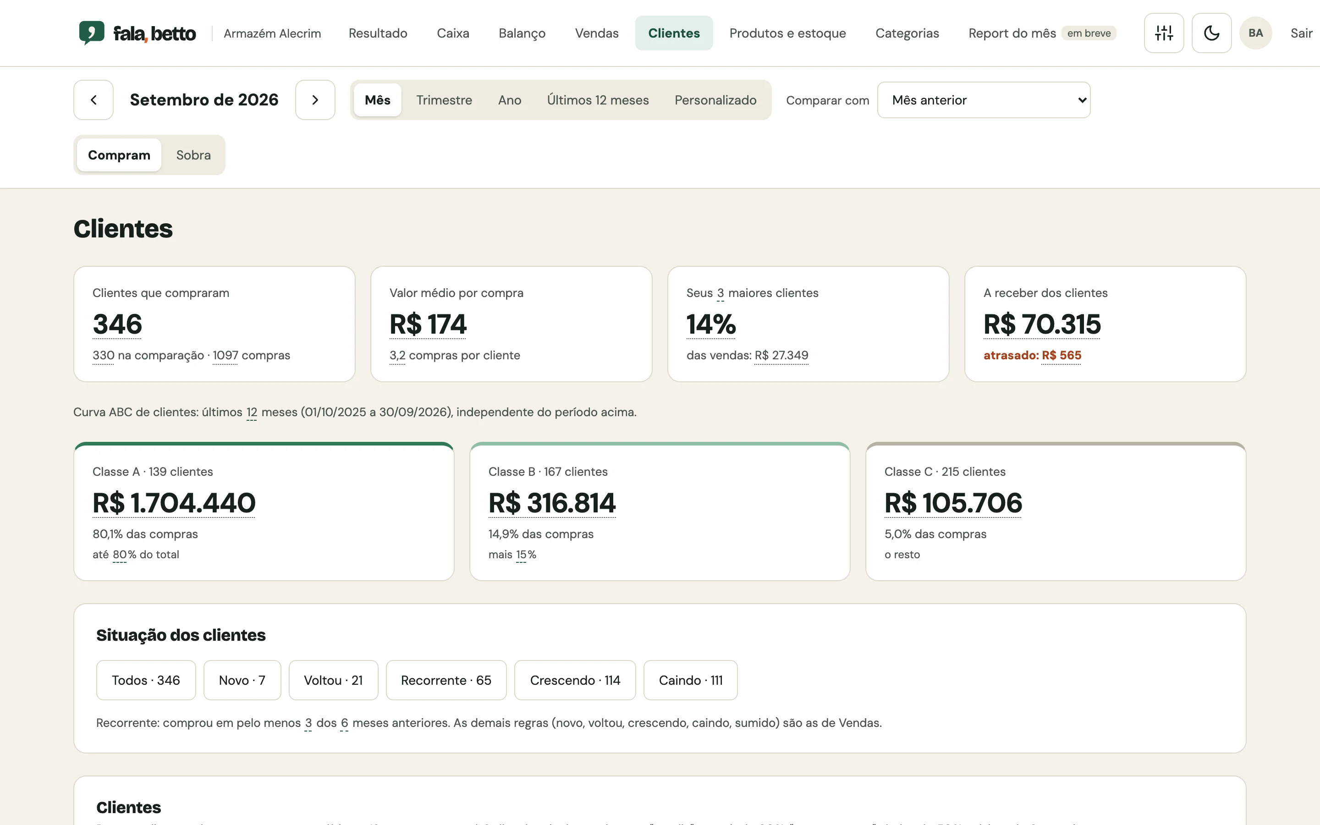Select Últimos 12 meses period
Screen dimensions: 1320x825
598,100
